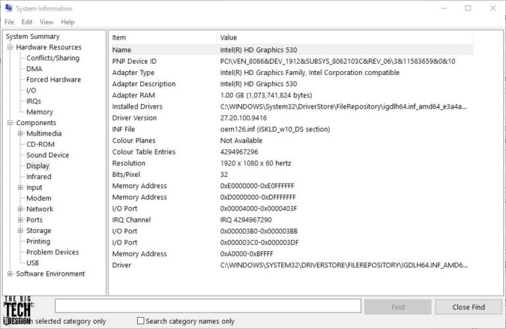Select CD-ROM in the tree
Viewport: 506px width, 329px height.
click(x=40, y=144)
